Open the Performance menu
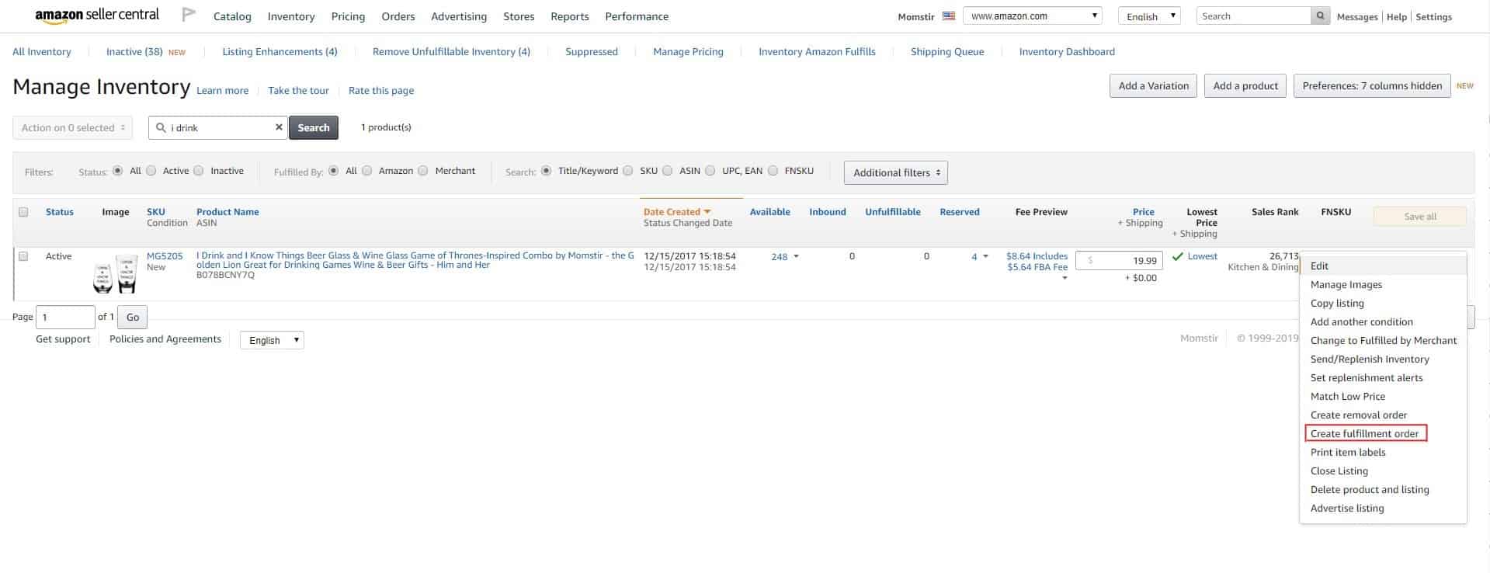1490x573 pixels. point(637,16)
